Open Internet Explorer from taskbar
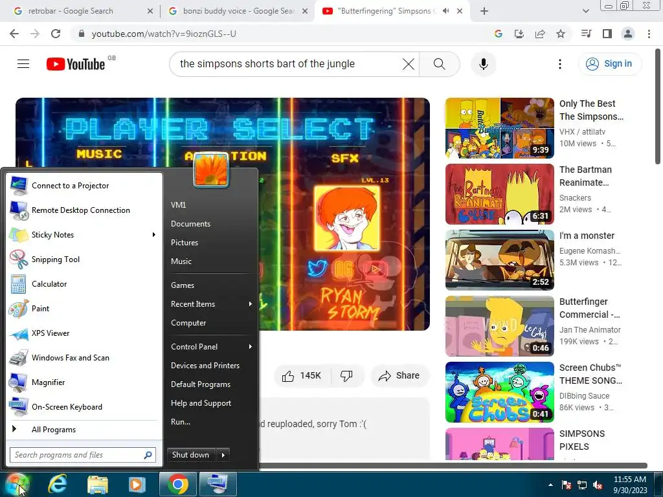 57,484
